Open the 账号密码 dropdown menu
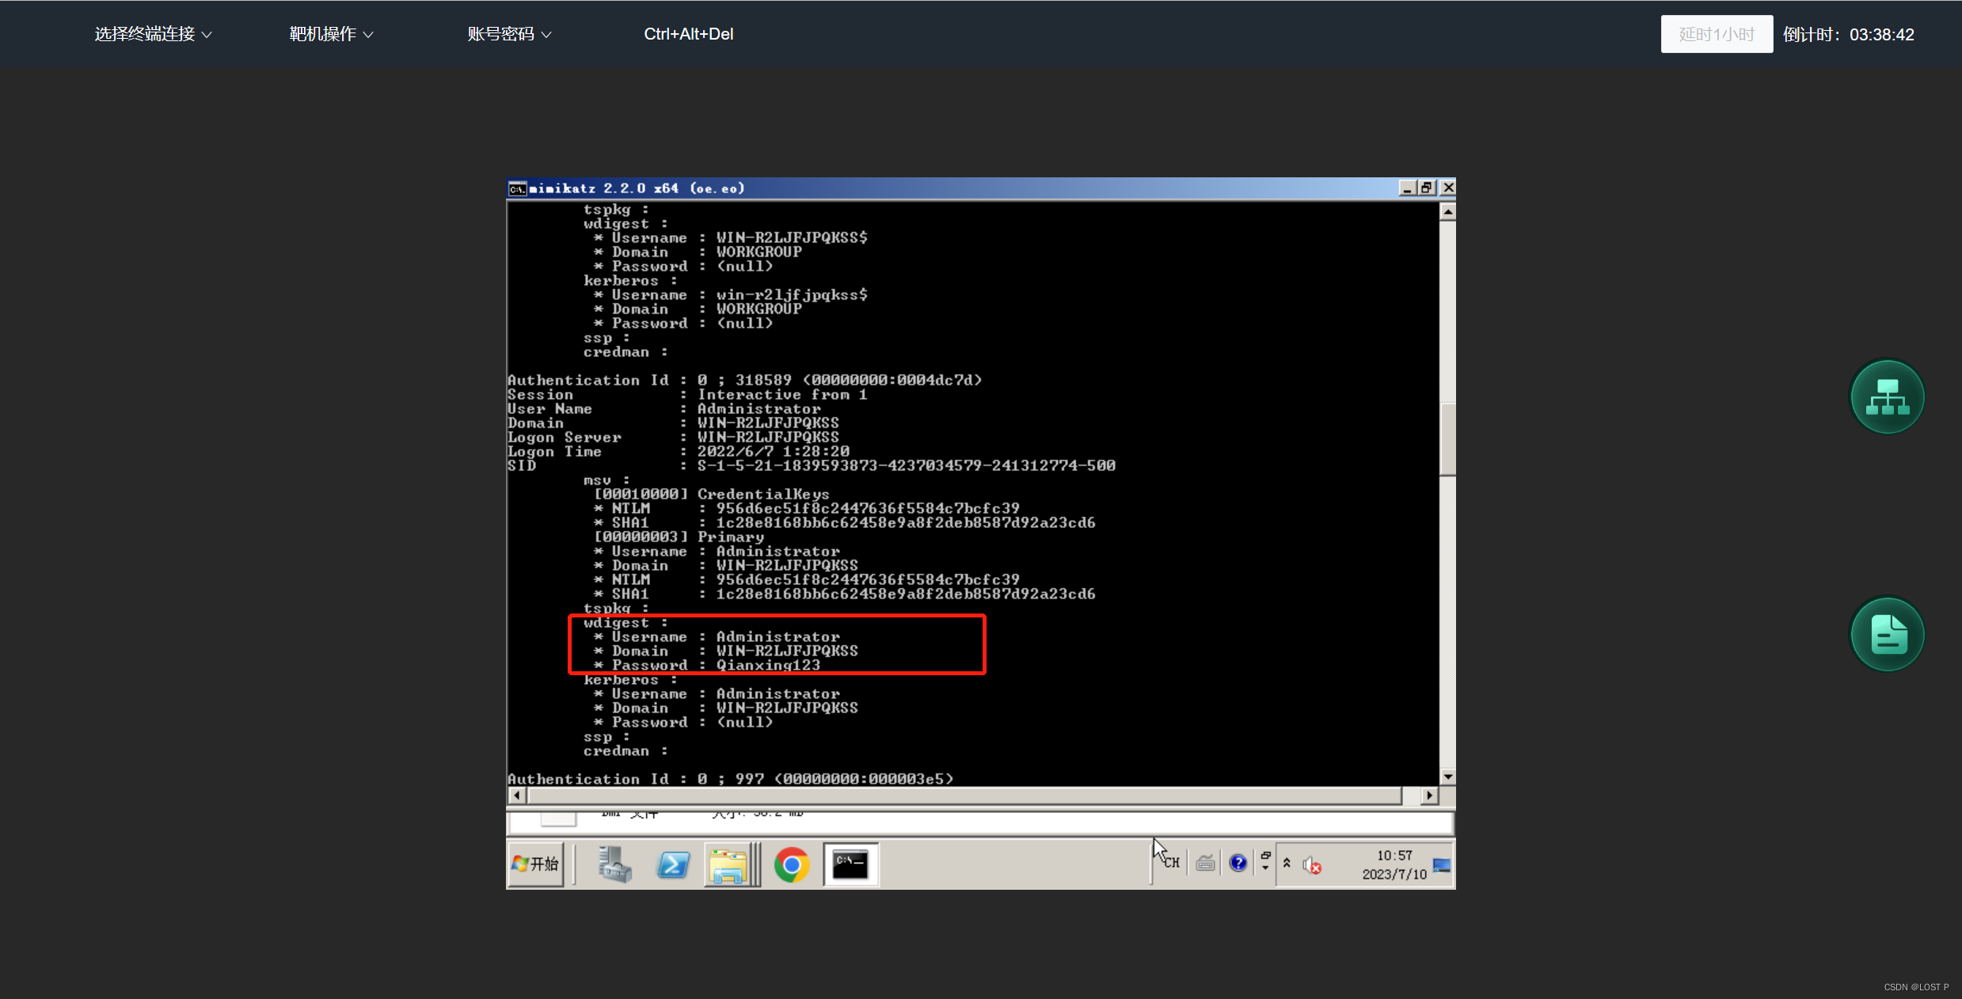 (509, 34)
